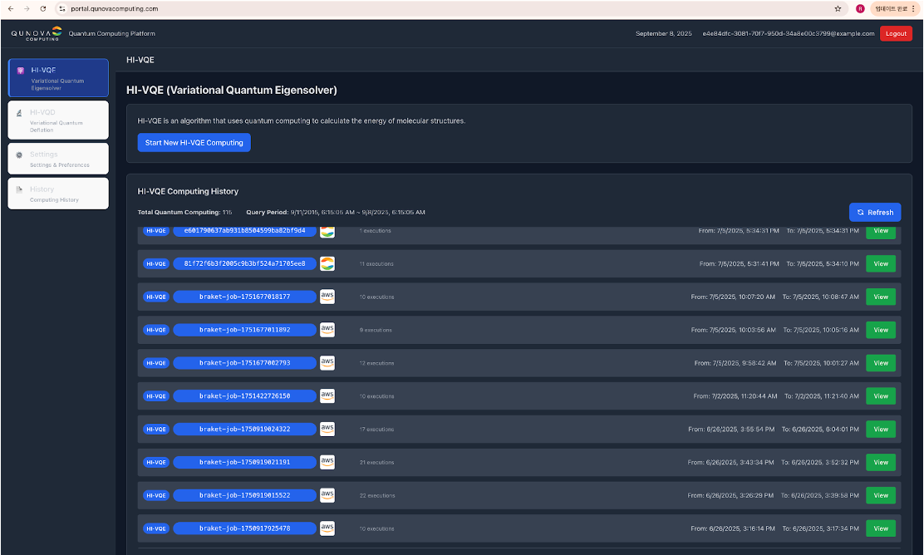Click the Qunova Computing logo
This screenshot has height=555, width=924.
tap(37, 33)
